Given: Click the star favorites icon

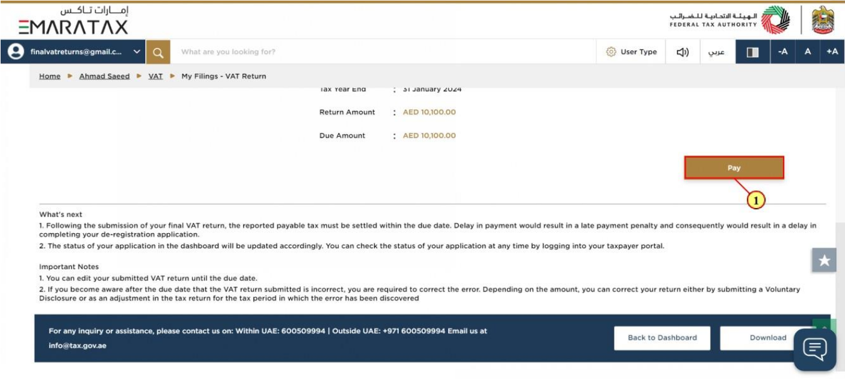Looking at the screenshot, I should tap(825, 260).
